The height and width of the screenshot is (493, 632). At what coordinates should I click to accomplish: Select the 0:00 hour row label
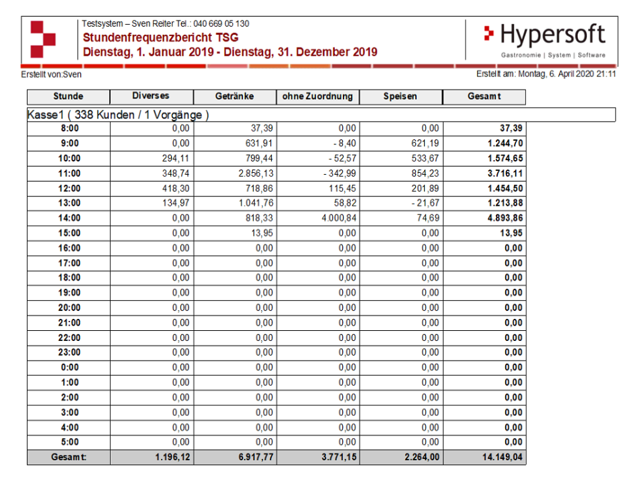69,368
